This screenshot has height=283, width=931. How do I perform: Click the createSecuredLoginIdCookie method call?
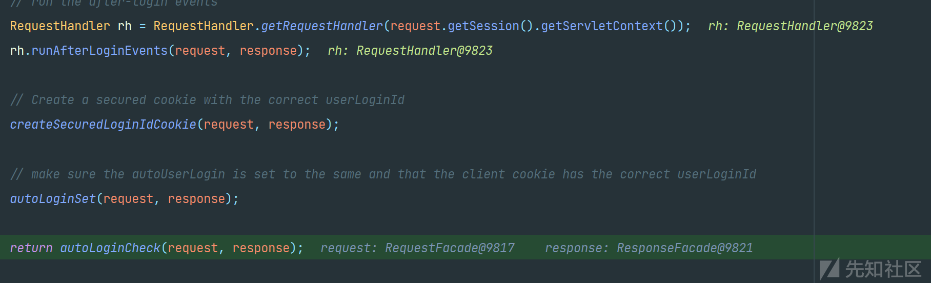click(x=103, y=125)
